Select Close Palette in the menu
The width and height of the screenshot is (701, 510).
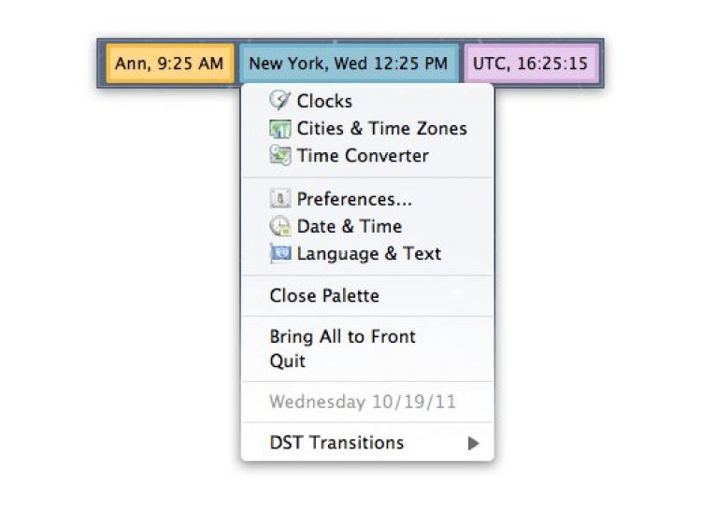pyautogui.click(x=324, y=296)
